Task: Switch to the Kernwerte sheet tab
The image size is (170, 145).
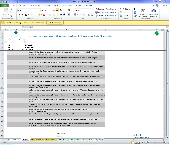Action: pos(44,140)
